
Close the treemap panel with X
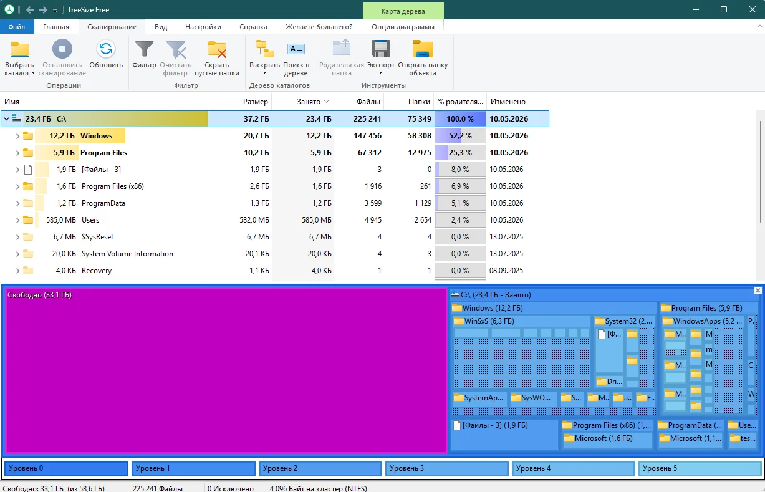758,291
